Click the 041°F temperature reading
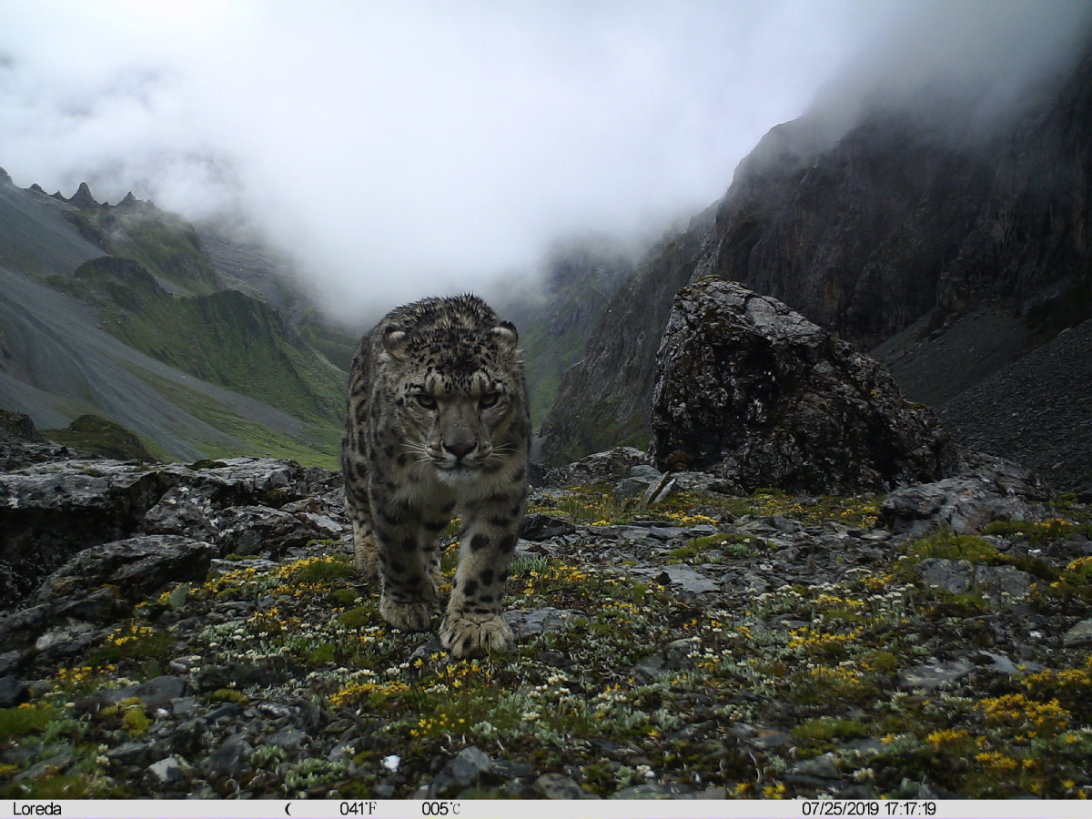Viewport: 1092px width, 819px height. (x=358, y=808)
